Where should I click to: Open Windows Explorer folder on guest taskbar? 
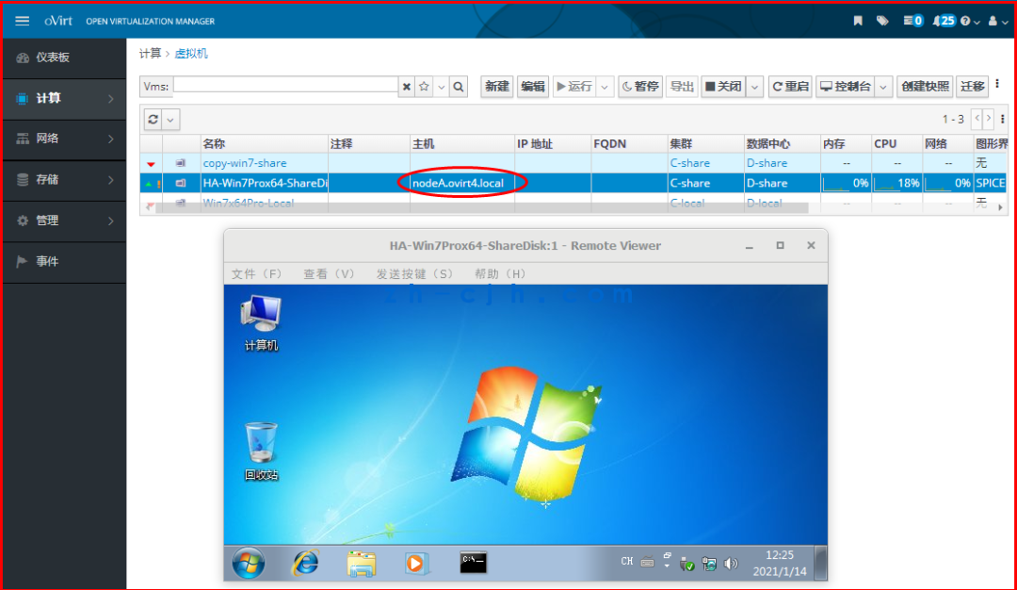(362, 564)
